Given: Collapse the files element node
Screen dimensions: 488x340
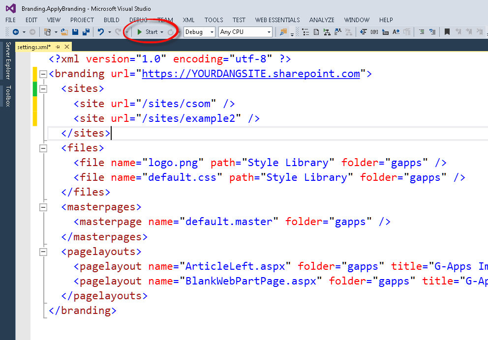Looking at the screenshot, I should [43, 148].
